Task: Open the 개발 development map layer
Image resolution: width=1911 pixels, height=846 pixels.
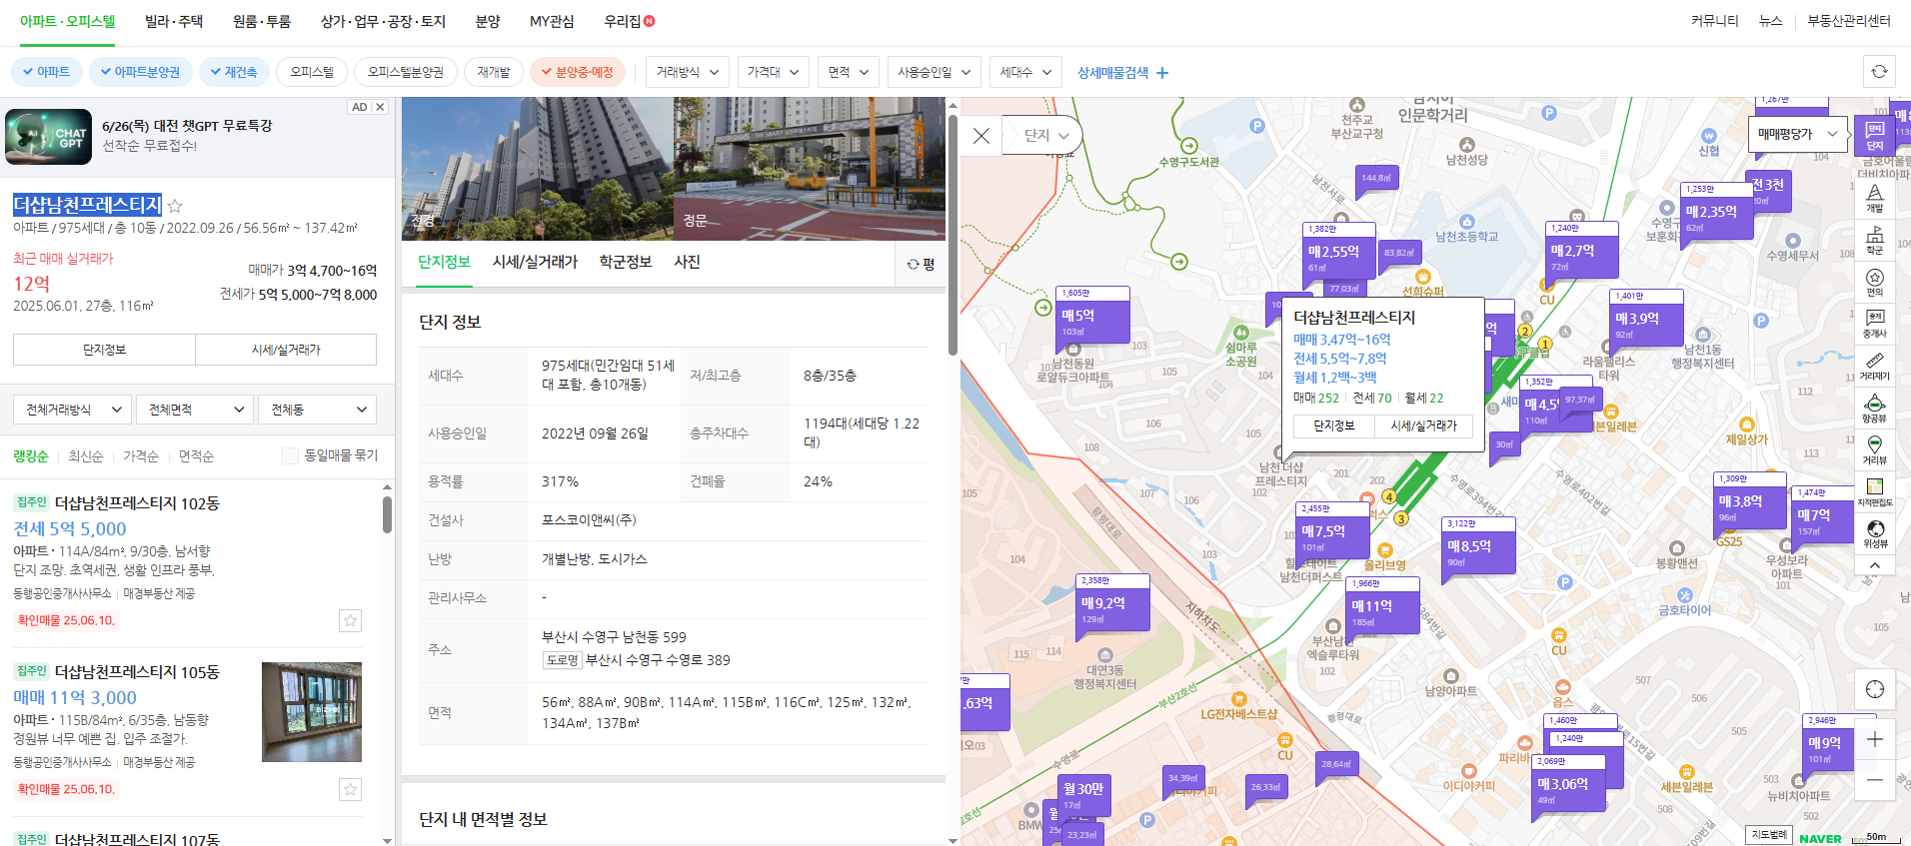Action: point(1875,198)
